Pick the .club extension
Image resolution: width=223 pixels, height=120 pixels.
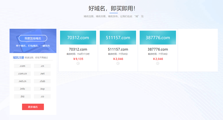click(42, 81)
